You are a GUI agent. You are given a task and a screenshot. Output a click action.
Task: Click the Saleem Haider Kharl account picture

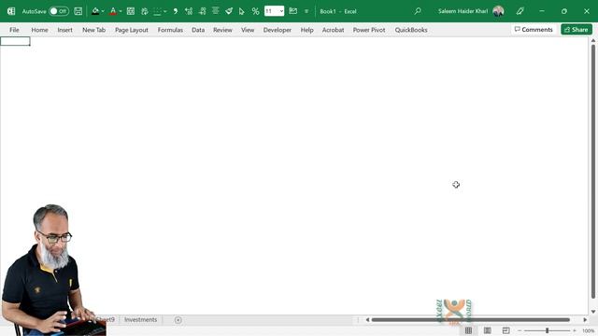498,11
